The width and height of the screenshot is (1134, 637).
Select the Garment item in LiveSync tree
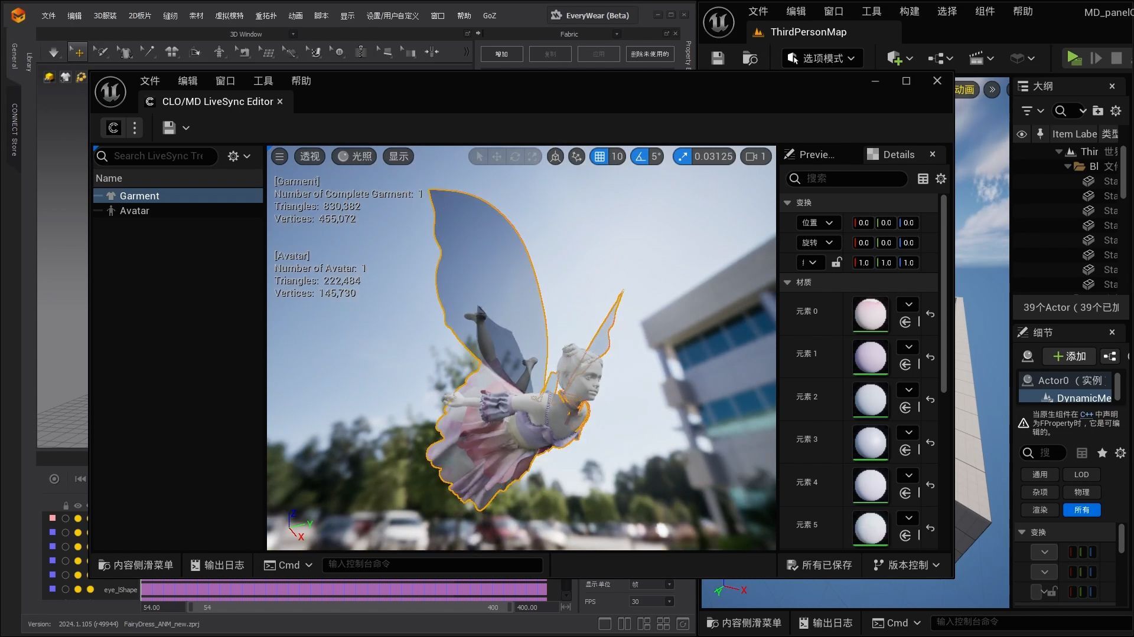(139, 195)
